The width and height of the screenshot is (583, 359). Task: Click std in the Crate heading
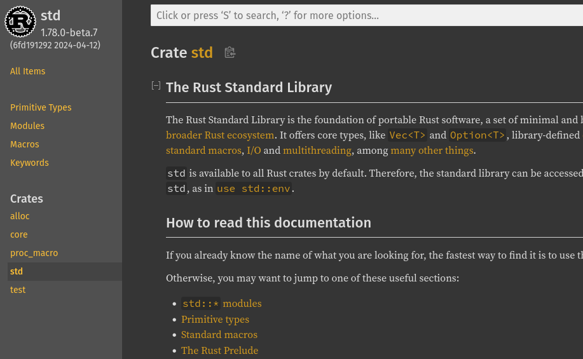202,52
